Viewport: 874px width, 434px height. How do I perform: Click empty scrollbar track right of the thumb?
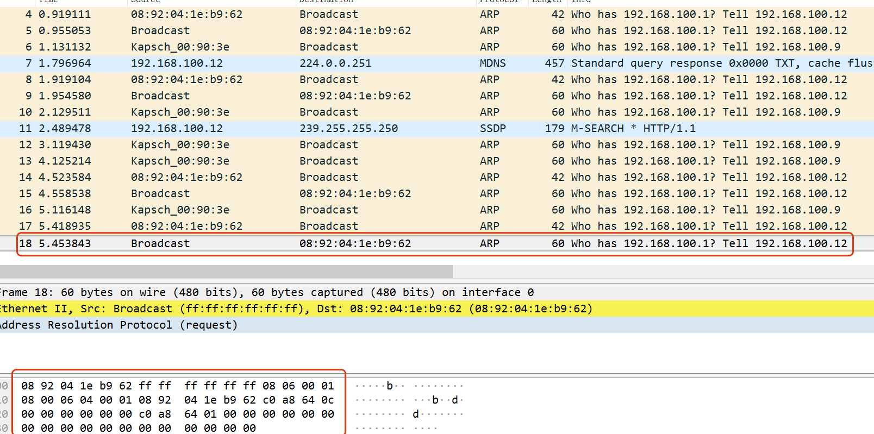tap(663, 271)
